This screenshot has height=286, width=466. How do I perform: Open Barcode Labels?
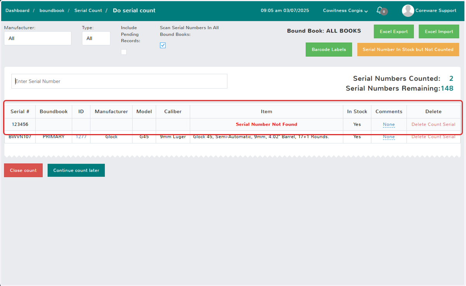tap(329, 49)
